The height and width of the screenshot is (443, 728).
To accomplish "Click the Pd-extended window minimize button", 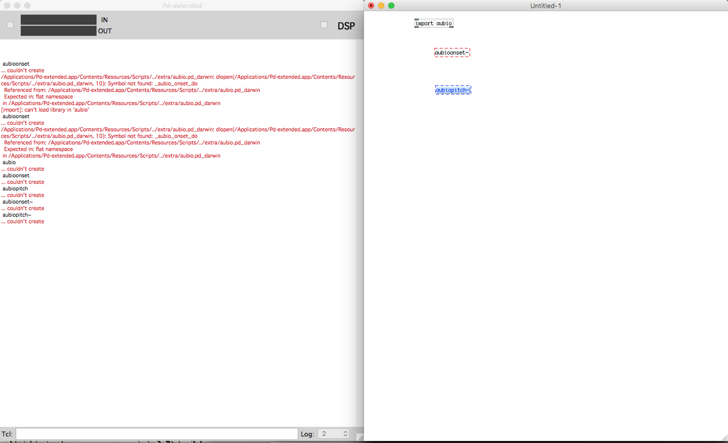I will pyautogui.click(x=17, y=6).
